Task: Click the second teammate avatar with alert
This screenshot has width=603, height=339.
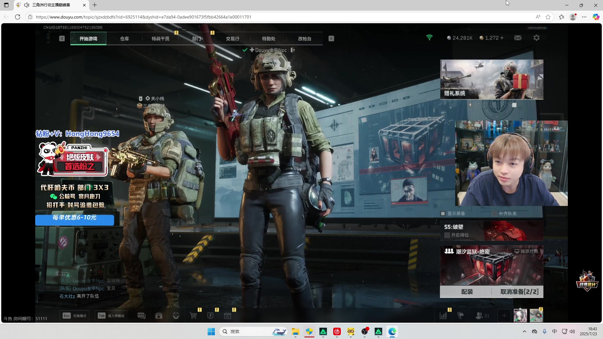Action: [x=536, y=315]
